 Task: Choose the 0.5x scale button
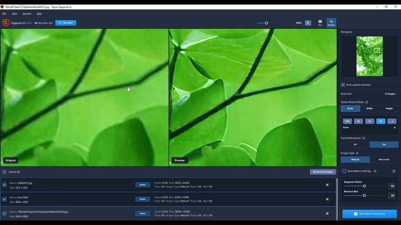tap(347, 121)
